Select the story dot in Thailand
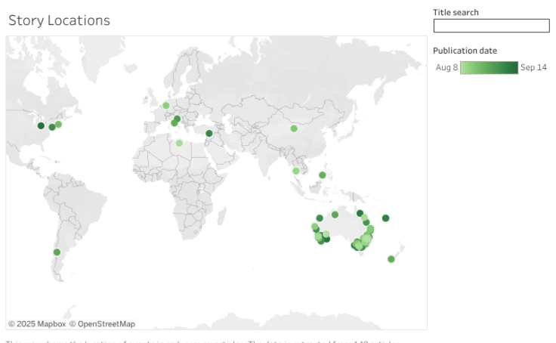Image resolution: width=556 pixels, height=343 pixels. [x=296, y=171]
